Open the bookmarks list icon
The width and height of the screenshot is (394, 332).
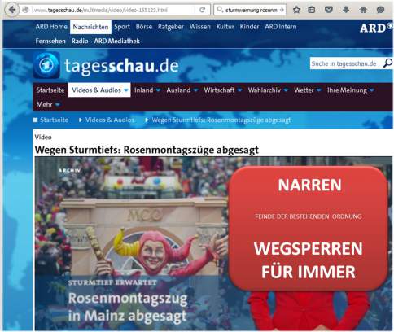click(x=312, y=10)
